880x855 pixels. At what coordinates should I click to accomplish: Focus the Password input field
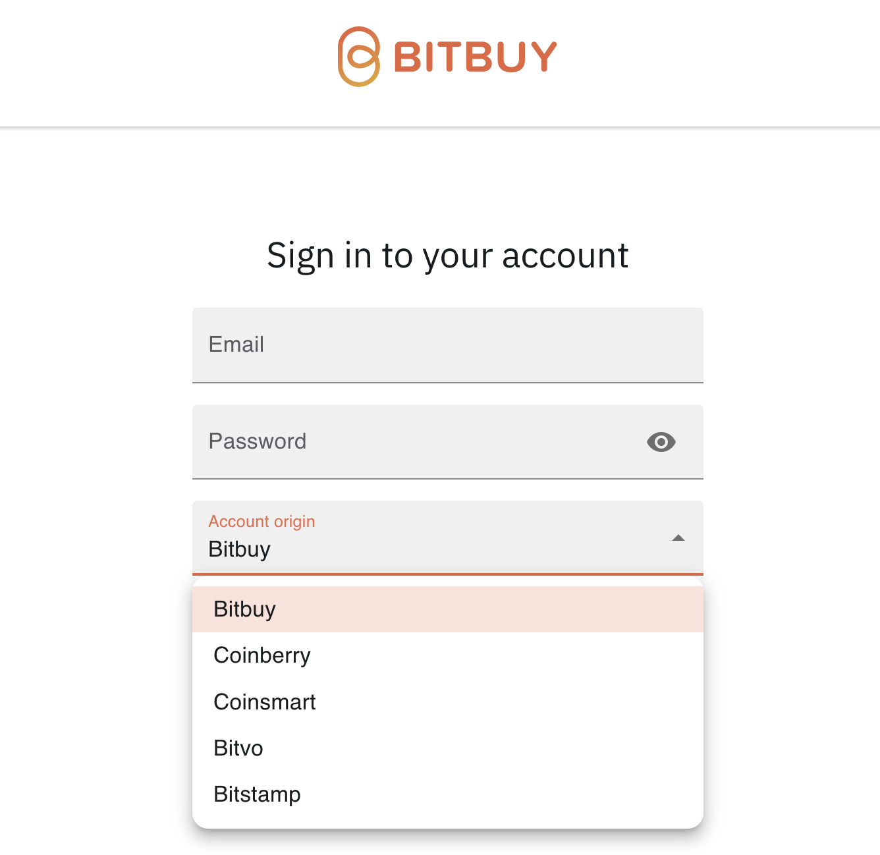point(395,442)
